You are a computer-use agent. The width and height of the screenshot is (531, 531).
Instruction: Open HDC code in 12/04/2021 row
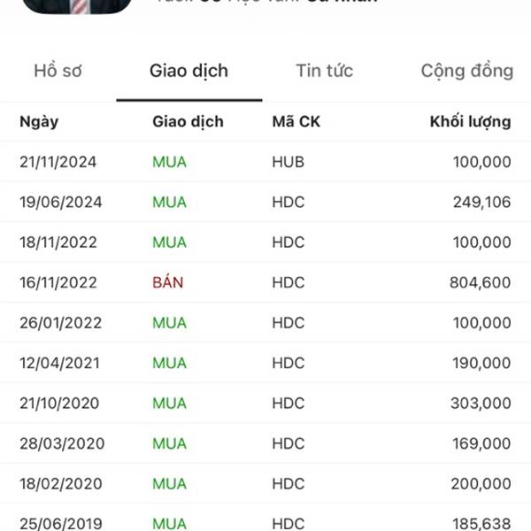289,363
